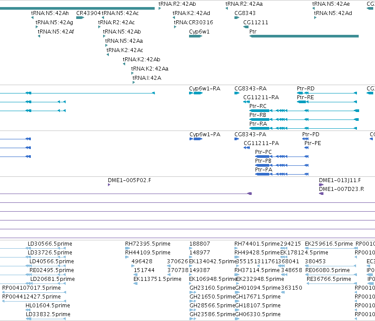
Task: Click the Ptr-PA CDS label
Action: coord(264,170)
